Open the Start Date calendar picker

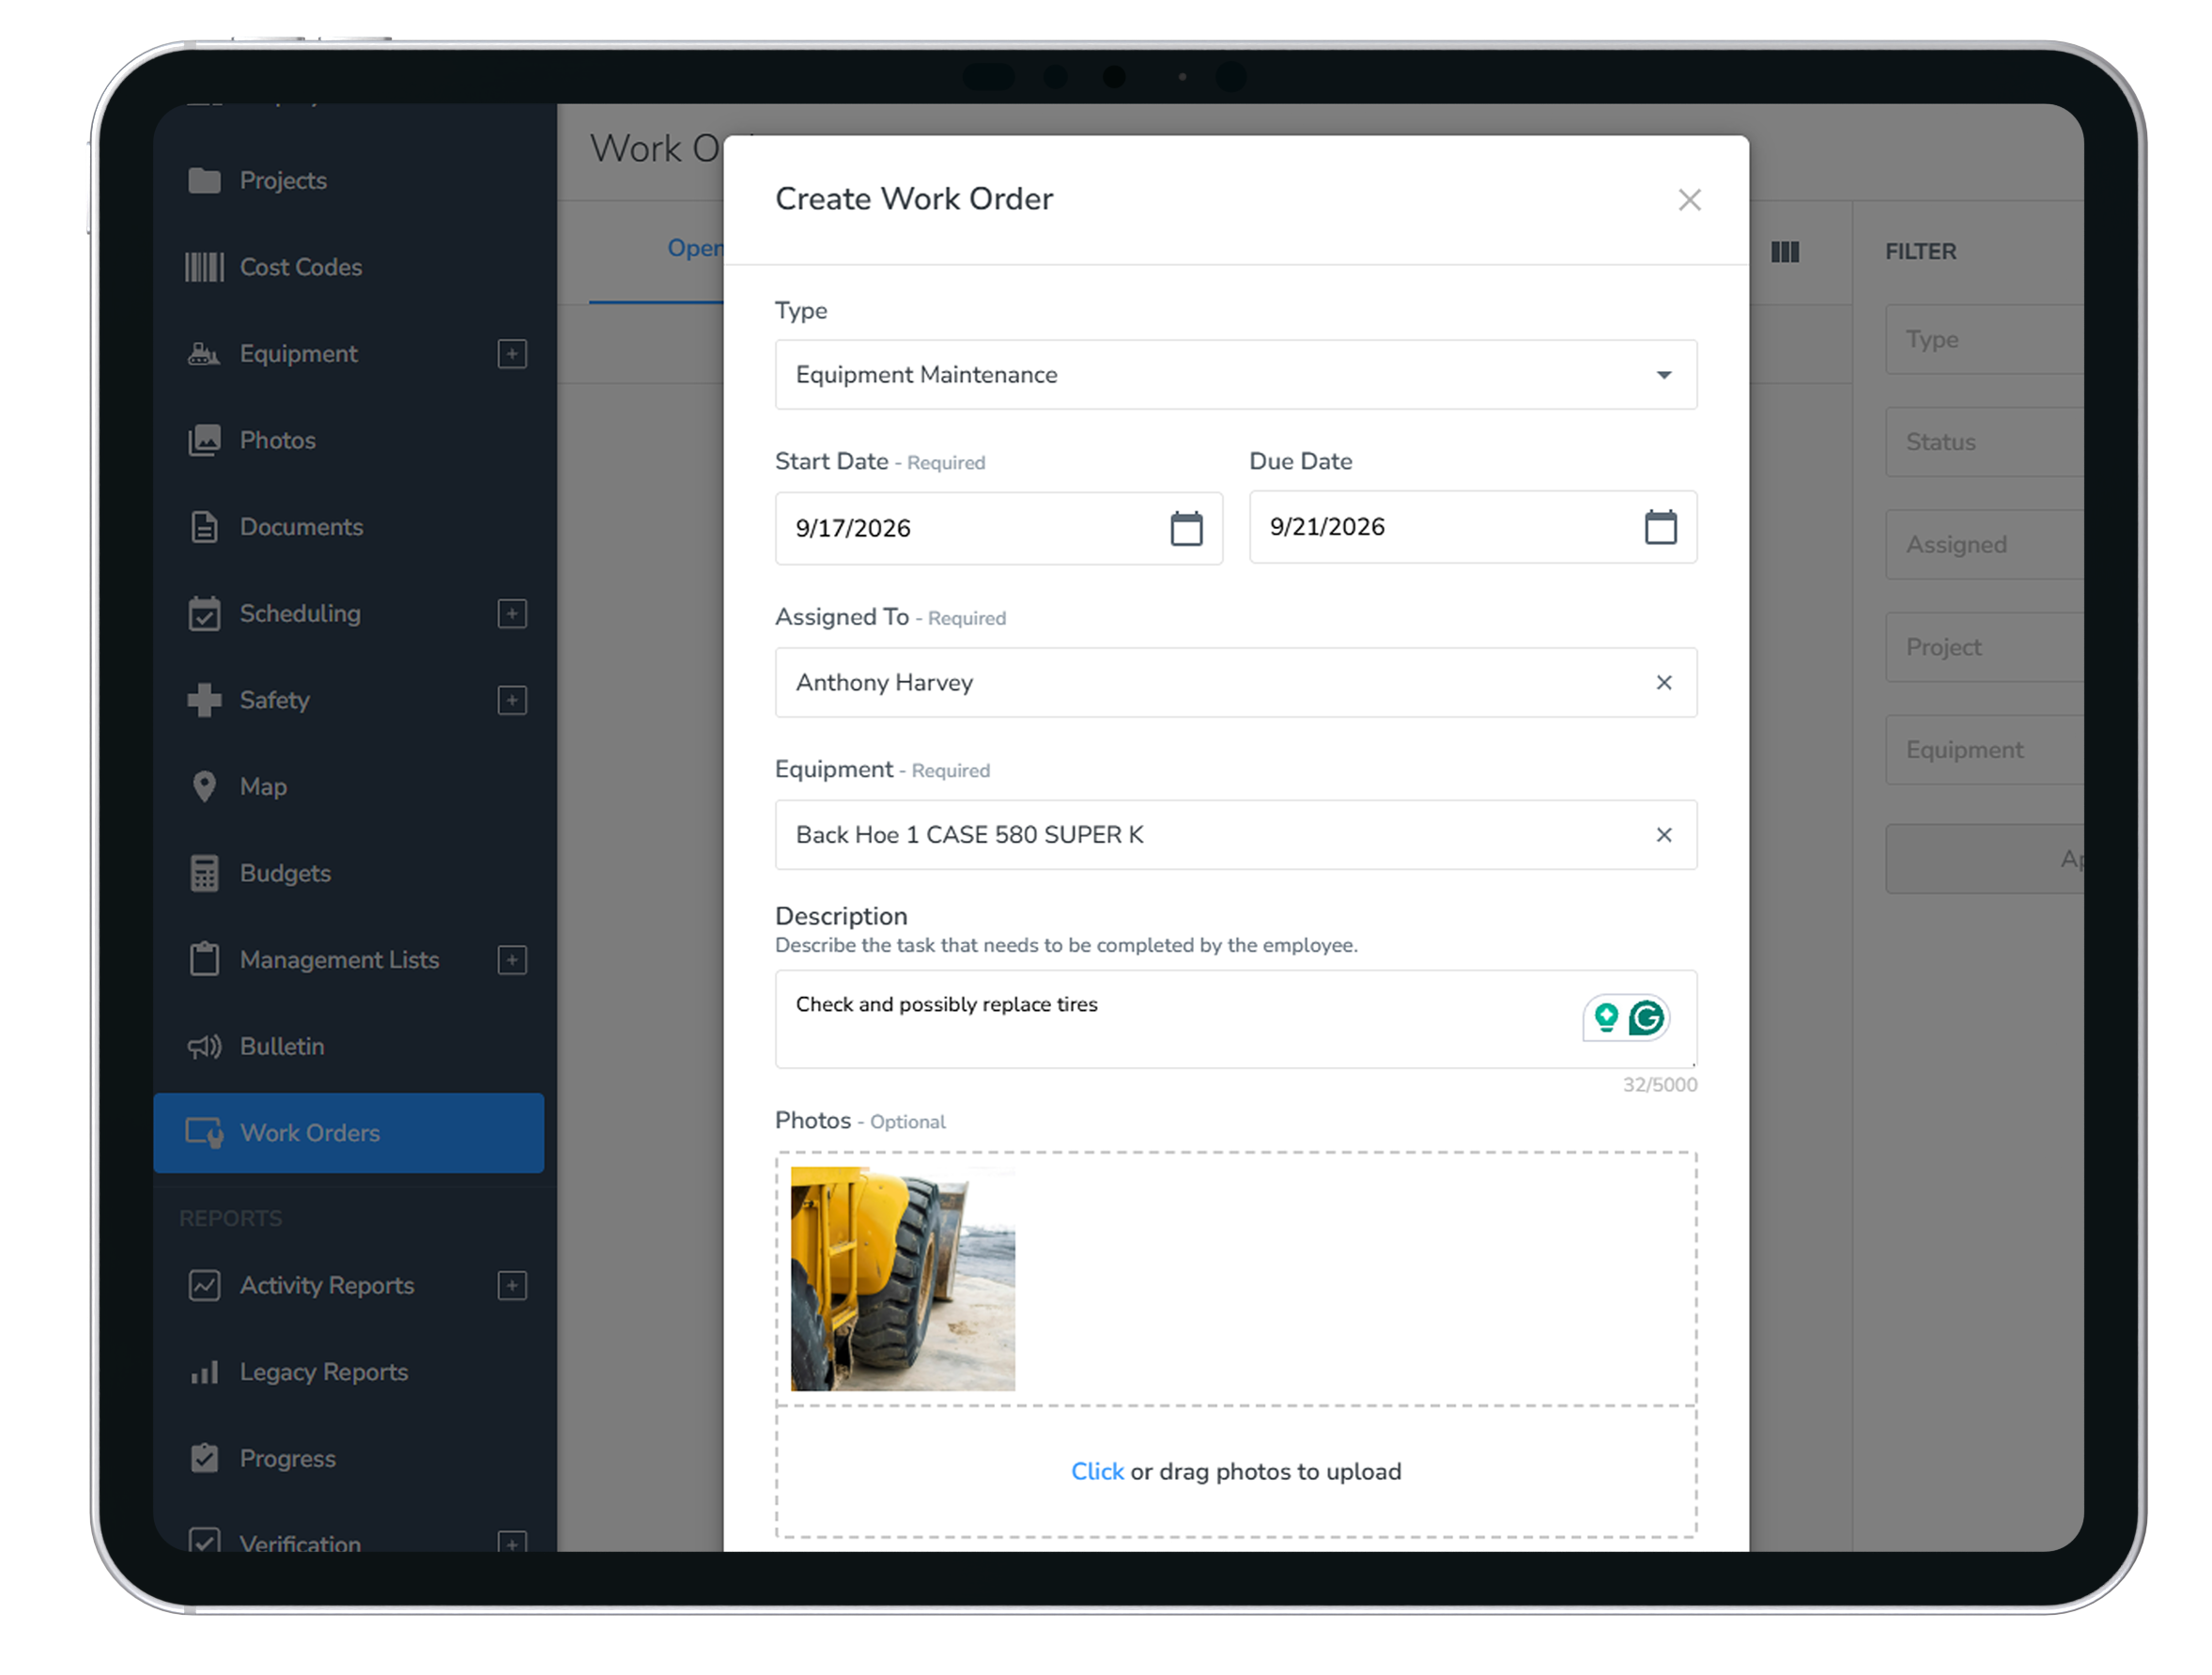pyautogui.click(x=1186, y=528)
